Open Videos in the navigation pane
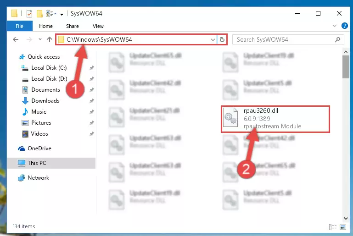This screenshot has width=353, height=236. pos(39,134)
